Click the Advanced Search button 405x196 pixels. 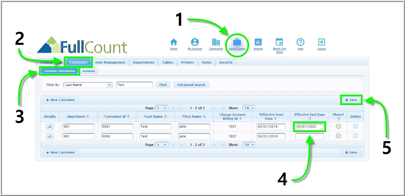(191, 85)
